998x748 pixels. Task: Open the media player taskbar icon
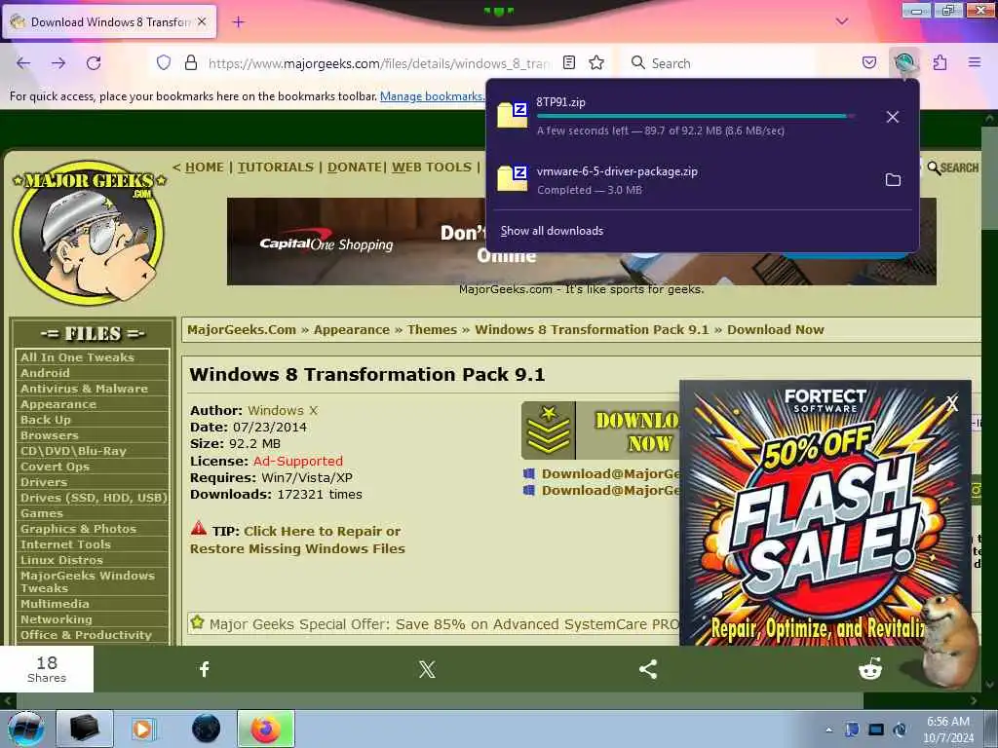[143, 729]
